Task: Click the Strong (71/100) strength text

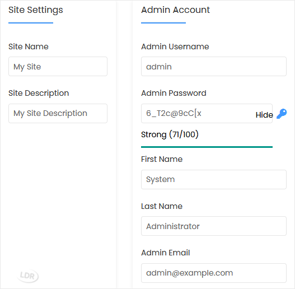Action: (x=170, y=134)
